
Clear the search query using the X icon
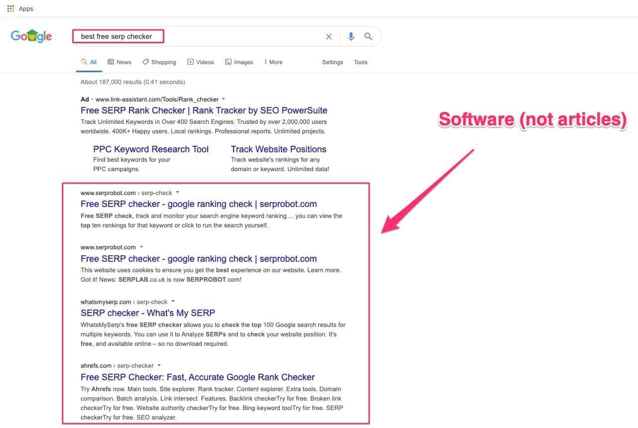coord(329,36)
